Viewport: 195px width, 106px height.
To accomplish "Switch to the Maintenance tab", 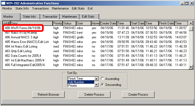I will (70, 17).
